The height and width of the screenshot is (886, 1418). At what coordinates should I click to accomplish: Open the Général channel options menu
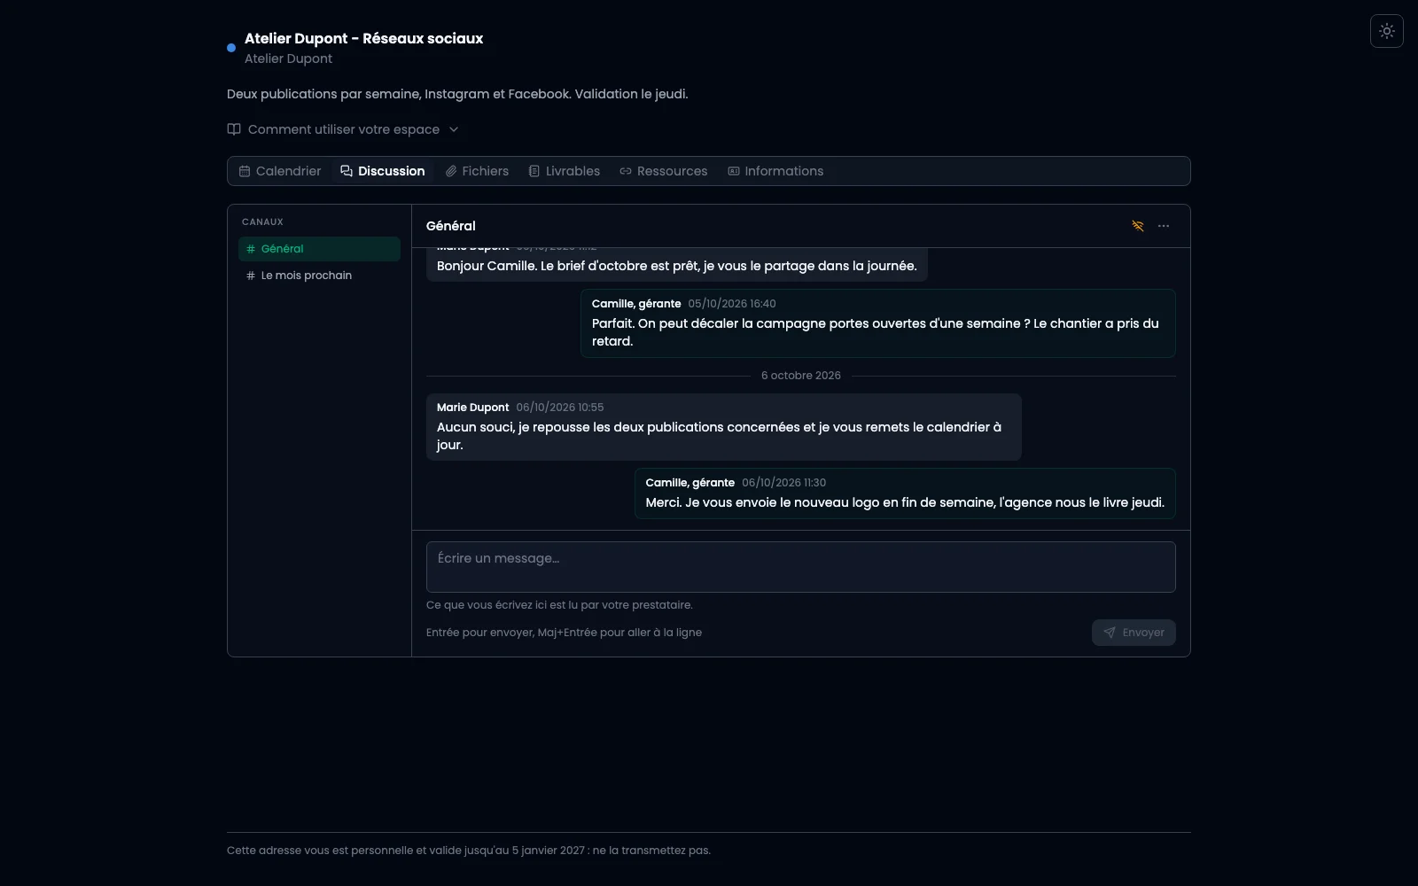pyautogui.click(x=1164, y=226)
